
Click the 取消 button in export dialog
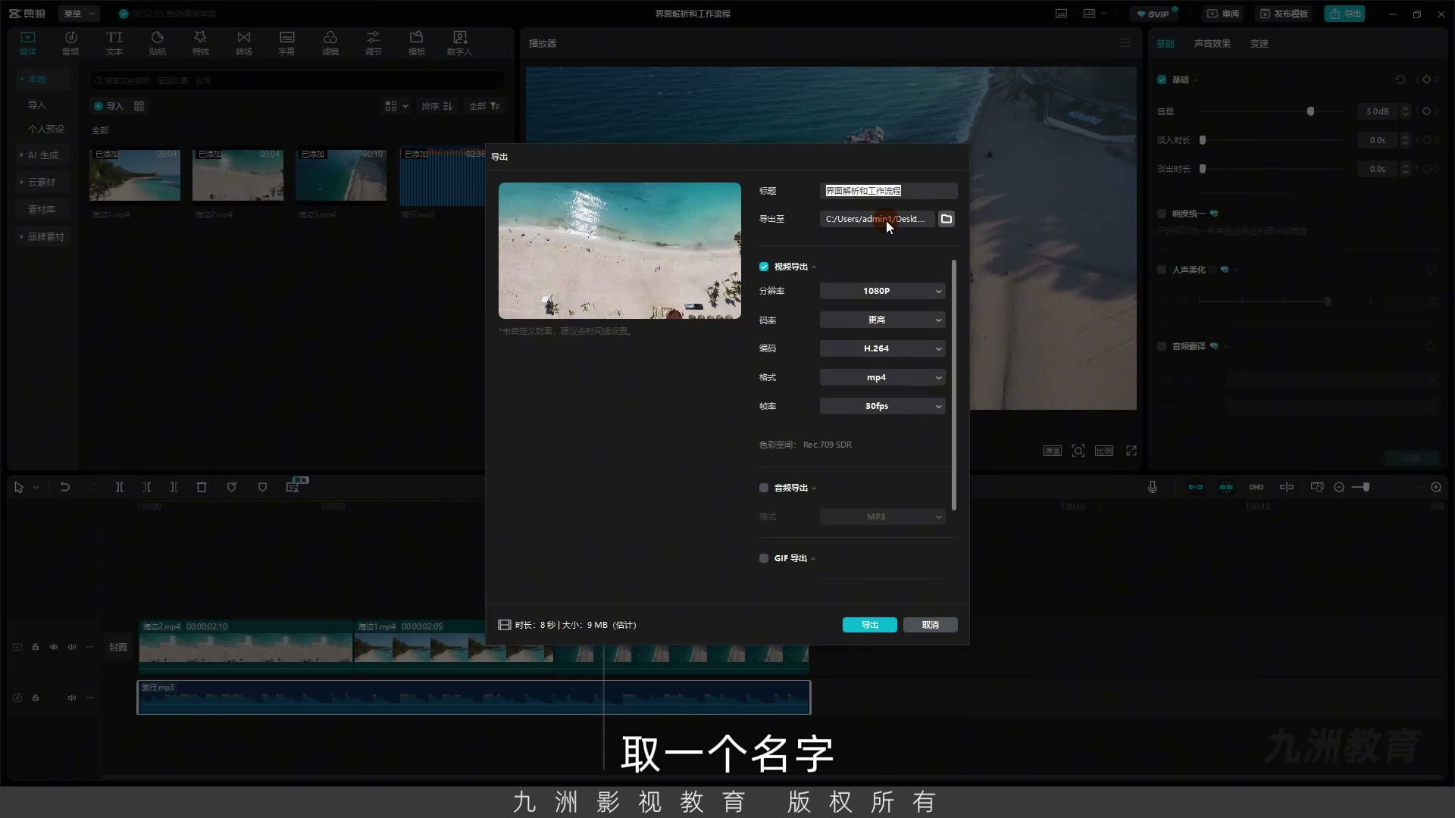pos(931,625)
